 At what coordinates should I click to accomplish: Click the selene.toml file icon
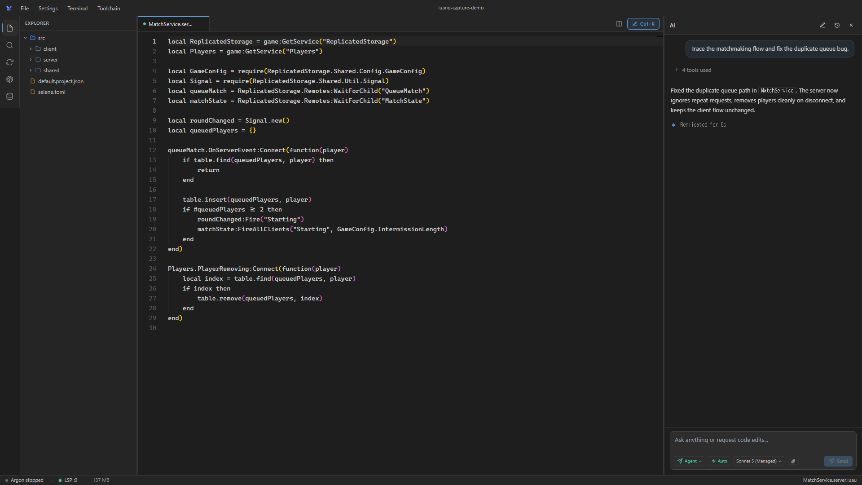tap(33, 92)
